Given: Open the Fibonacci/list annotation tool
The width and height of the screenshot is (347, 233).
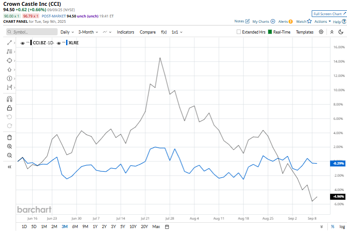Looking at the screenshot, I should click(9, 52).
